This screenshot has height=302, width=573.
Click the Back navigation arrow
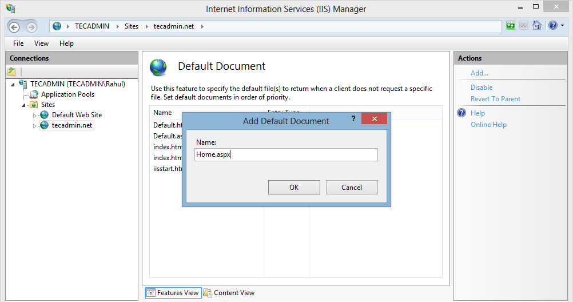14,27
